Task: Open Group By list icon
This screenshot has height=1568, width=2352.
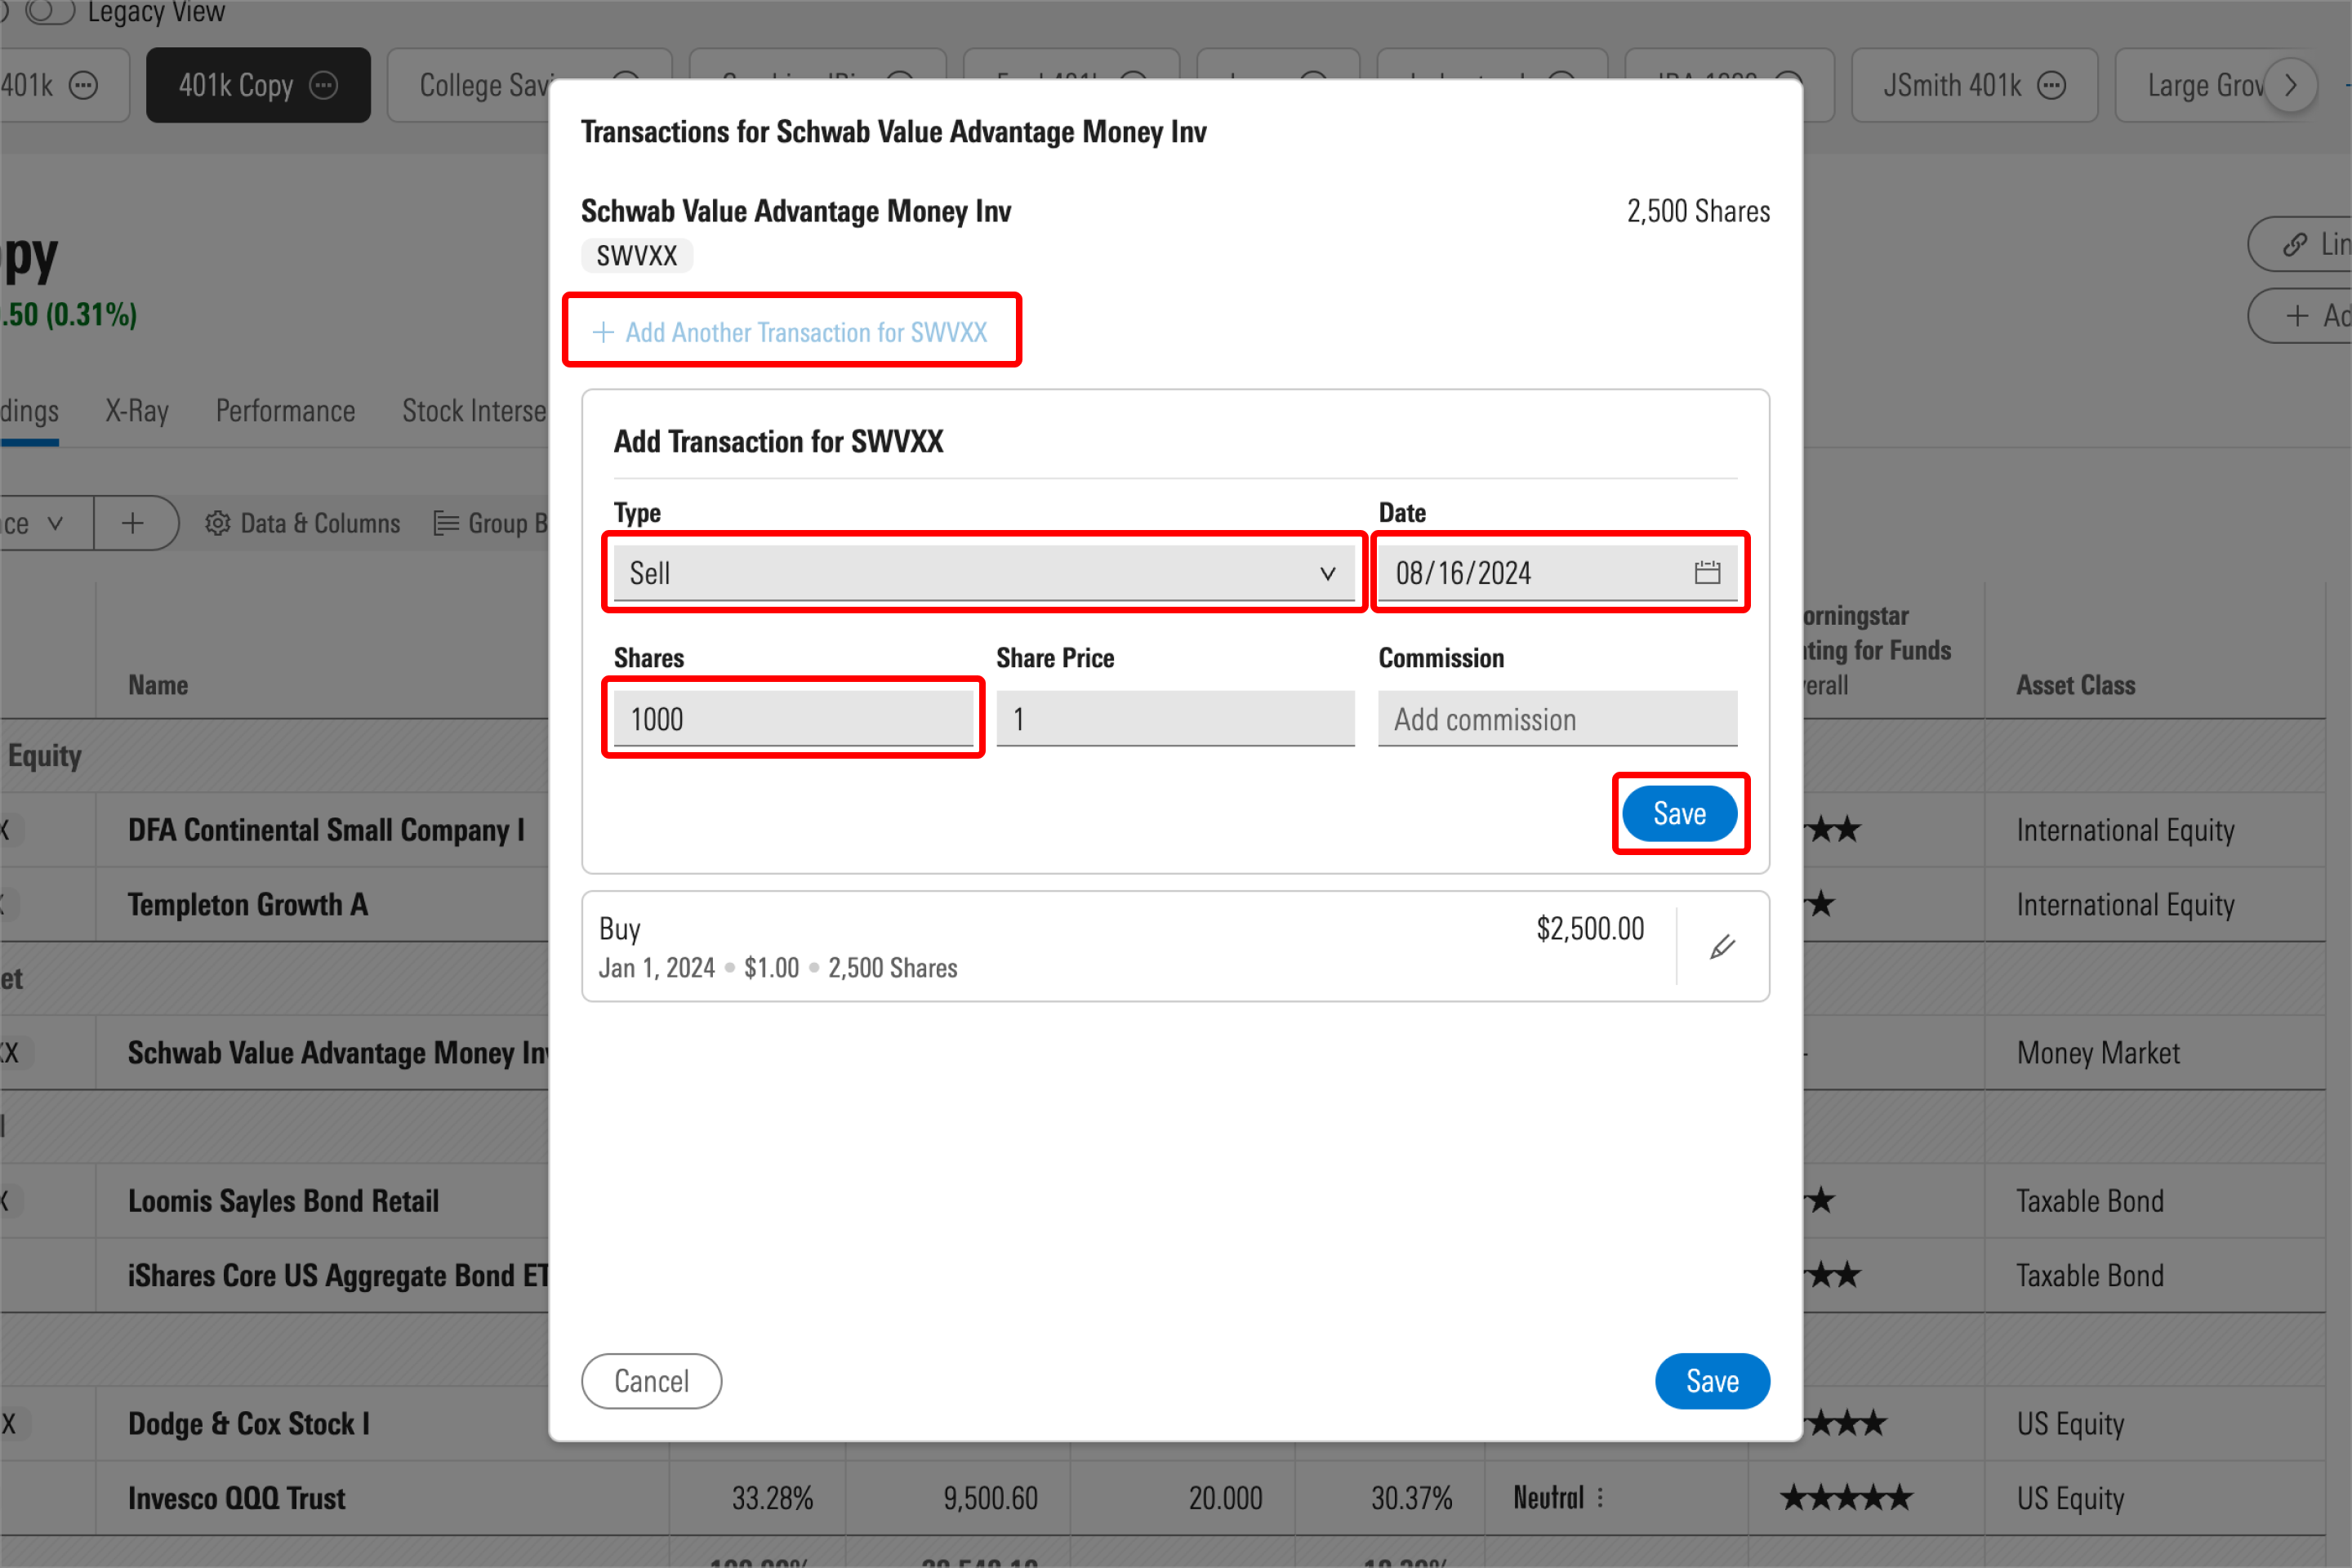Action: pos(446,523)
